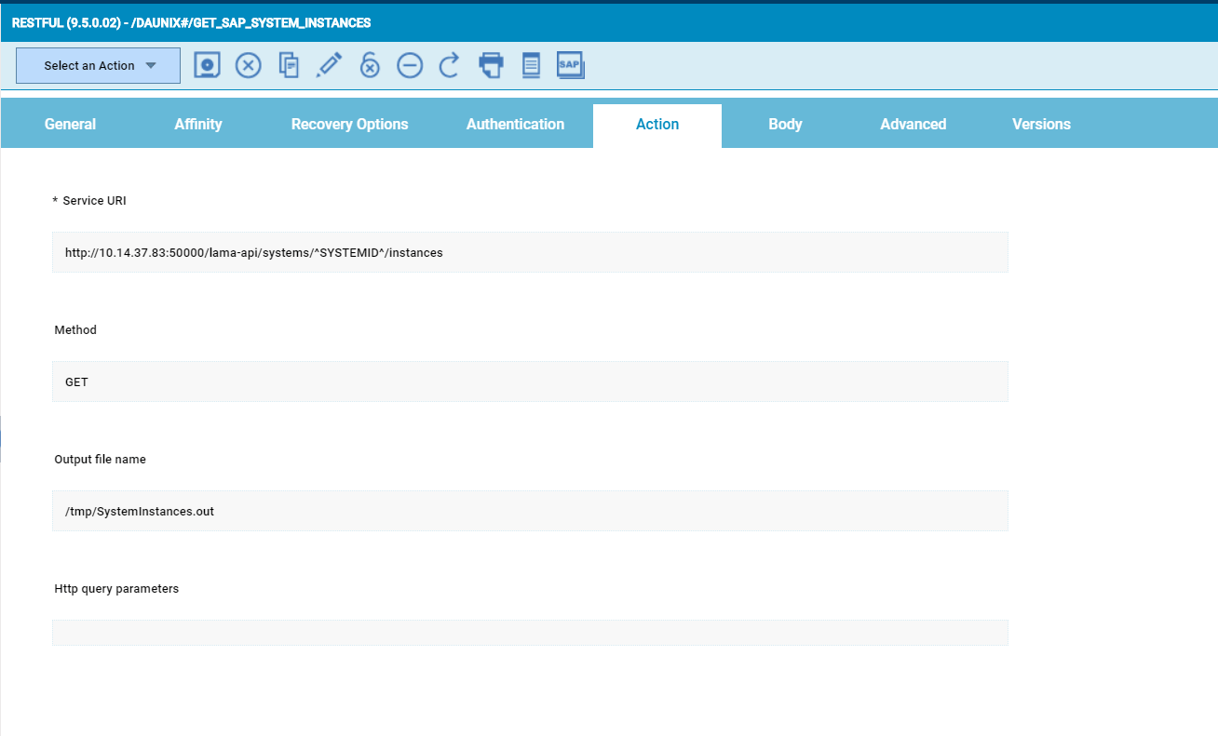1218x736 pixels.
Task: Click the SAP icon in toolbar
Action: click(570, 65)
